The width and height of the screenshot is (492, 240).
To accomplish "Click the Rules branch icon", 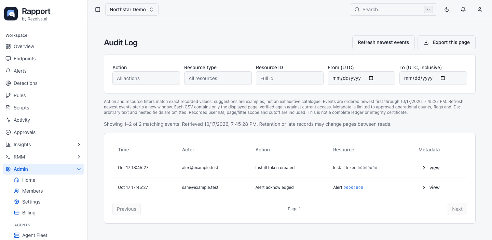I will (8, 95).
